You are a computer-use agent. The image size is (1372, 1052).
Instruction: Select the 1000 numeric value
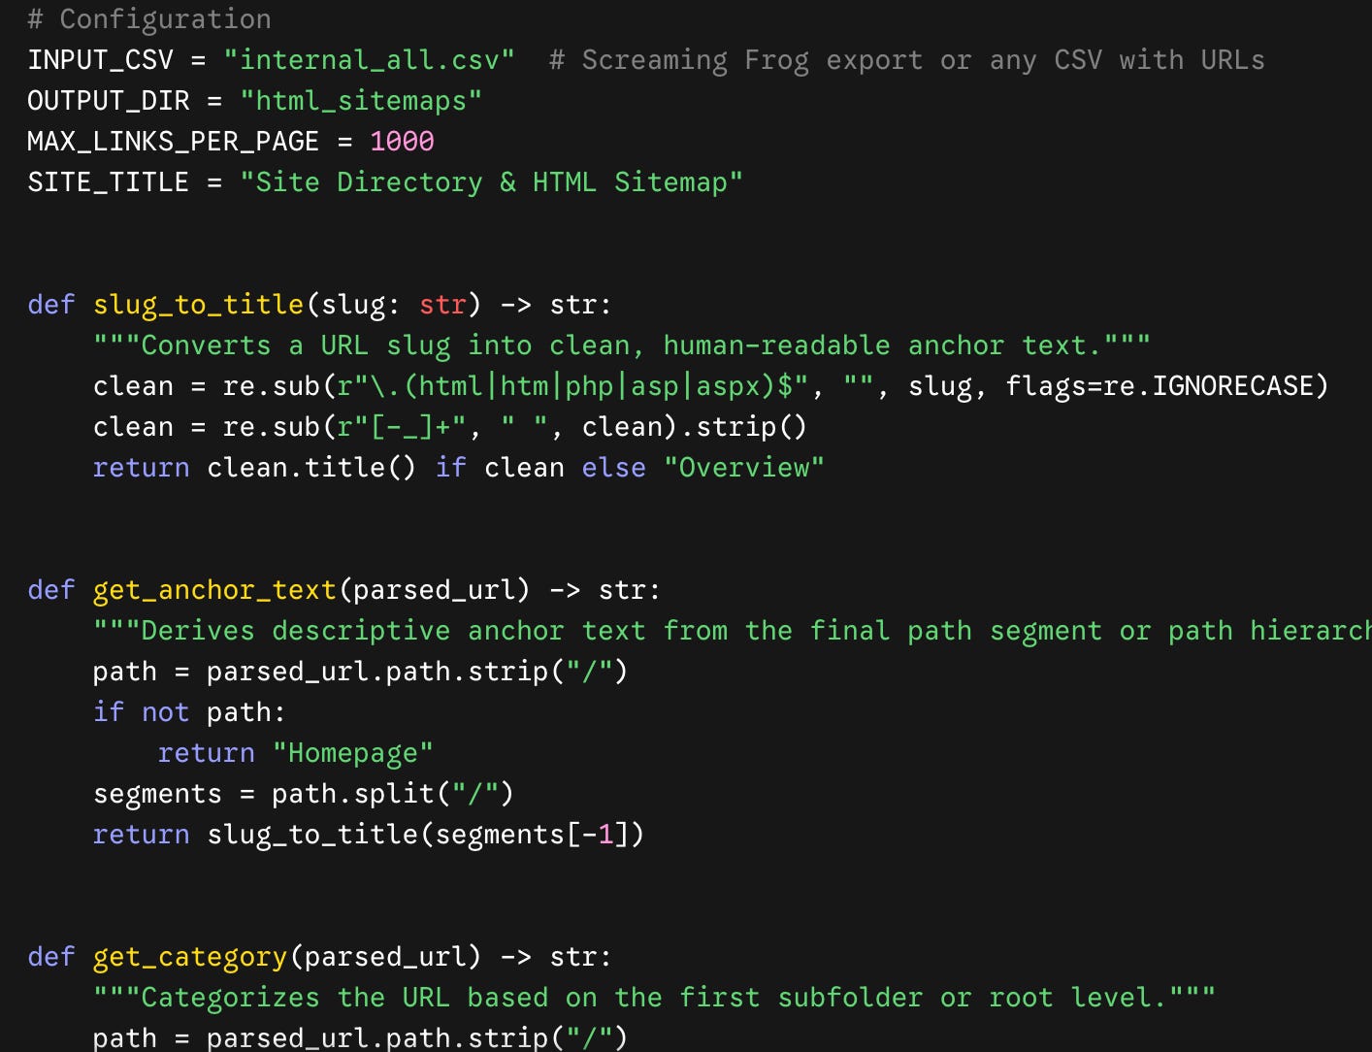pos(402,142)
